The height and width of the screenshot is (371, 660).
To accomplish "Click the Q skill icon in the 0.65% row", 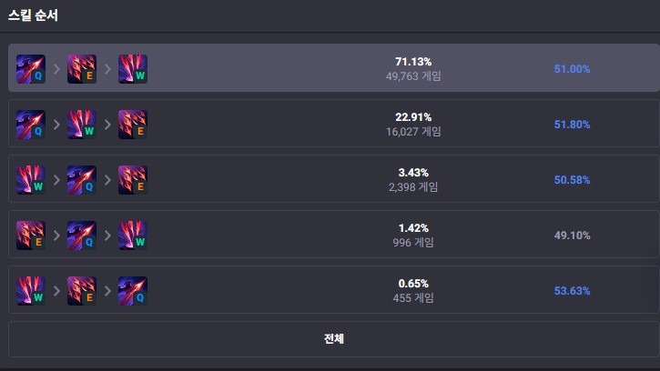I will [x=133, y=291].
